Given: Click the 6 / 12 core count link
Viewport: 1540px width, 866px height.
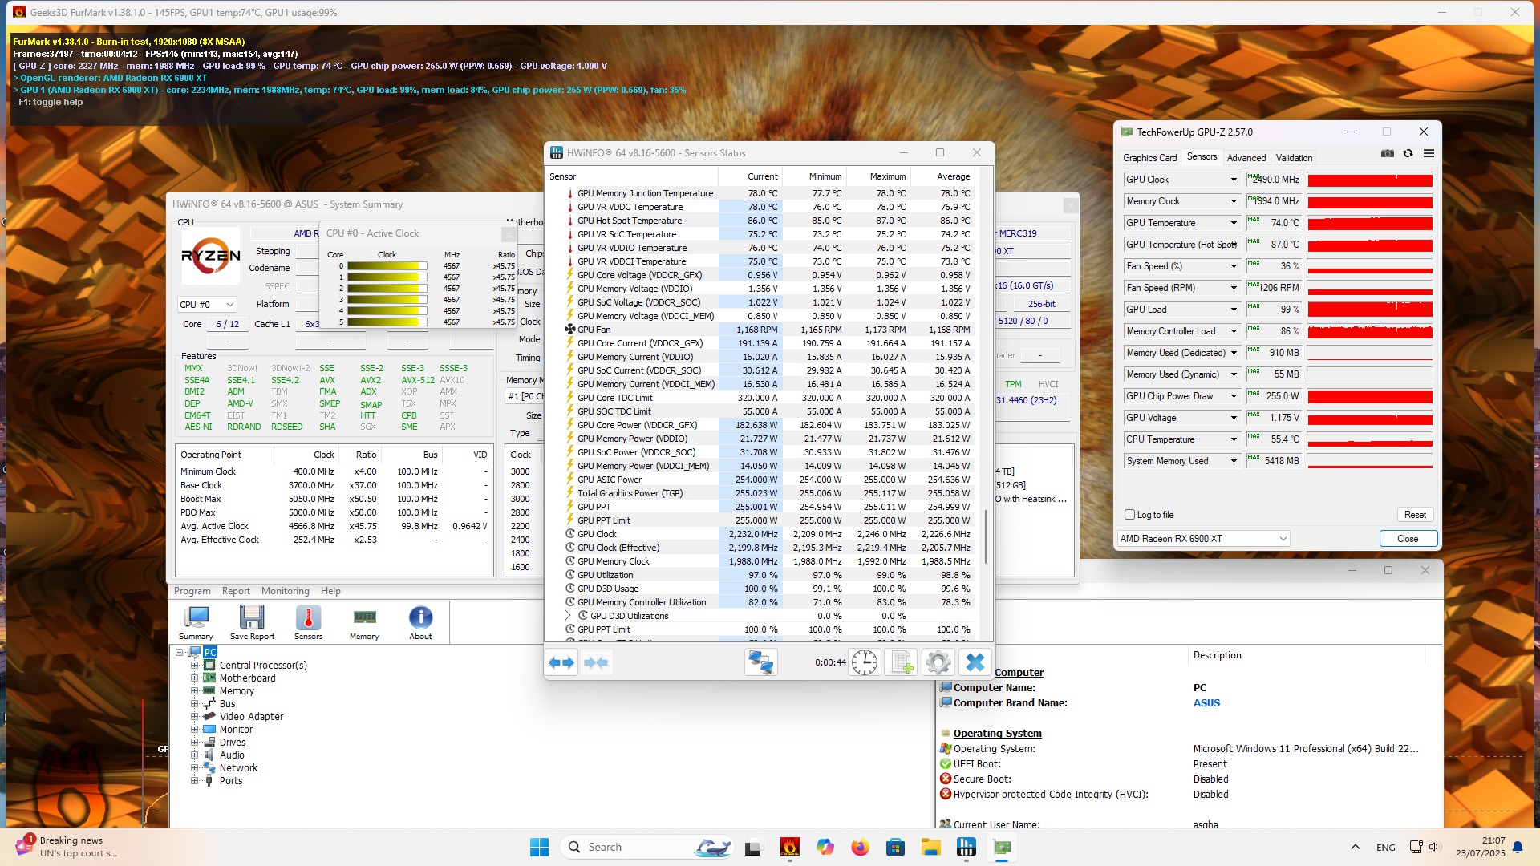Looking at the screenshot, I should (x=227, y=325).
